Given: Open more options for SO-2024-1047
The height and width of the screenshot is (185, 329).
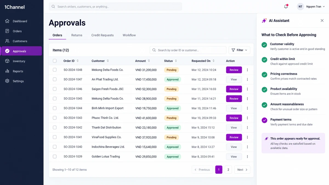Looking at the screenshot, I should 247,79.
